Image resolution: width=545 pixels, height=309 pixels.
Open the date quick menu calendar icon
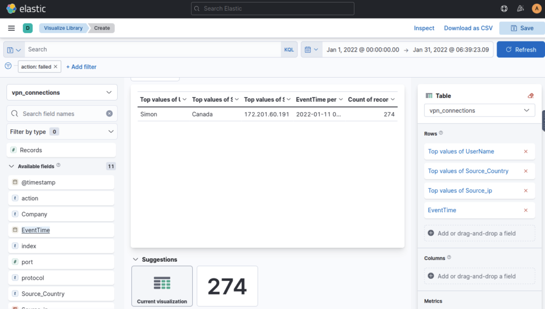pos(311,49)
